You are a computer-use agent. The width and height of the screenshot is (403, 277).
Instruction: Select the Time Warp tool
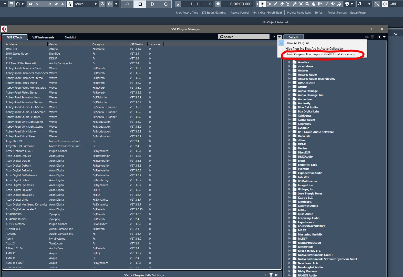coord(320,4)
